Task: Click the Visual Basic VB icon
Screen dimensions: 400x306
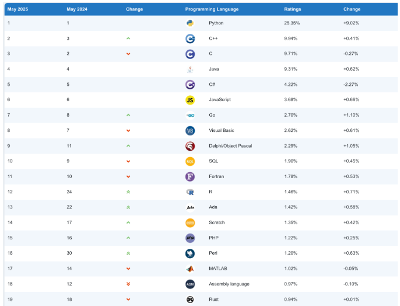Action: point(190,130)
